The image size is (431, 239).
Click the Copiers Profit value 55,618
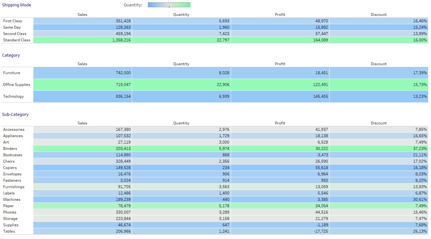click(321, 168)
